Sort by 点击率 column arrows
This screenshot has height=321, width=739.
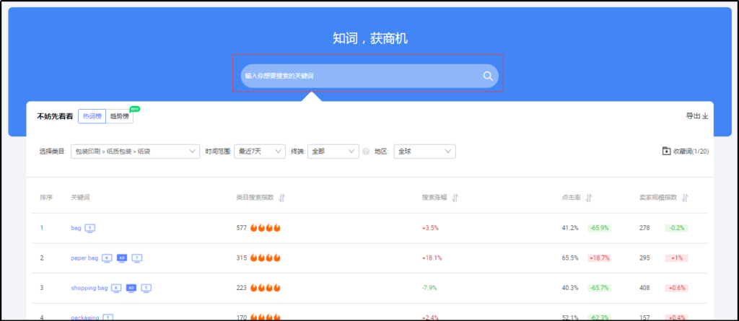pyautogui.click(x=589, y=198)
